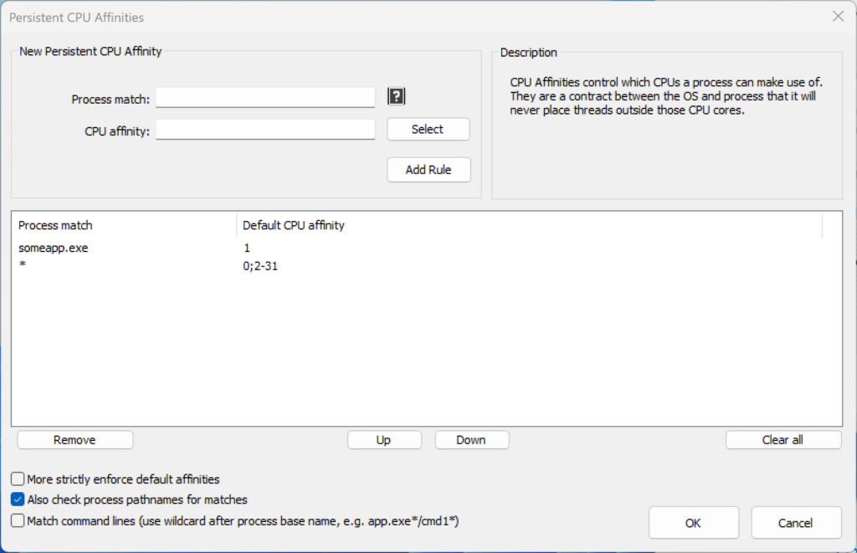Screen dimensions: 857x553
Task: Move a rule up with the Up button
Action: (x=384, y=439)
